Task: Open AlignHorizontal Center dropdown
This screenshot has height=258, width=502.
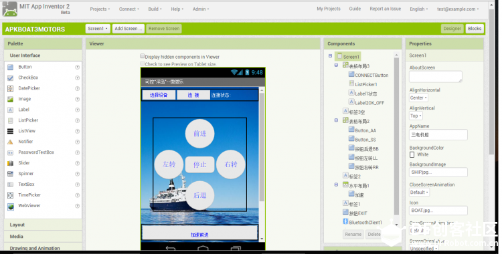Action: pos(418,98)
